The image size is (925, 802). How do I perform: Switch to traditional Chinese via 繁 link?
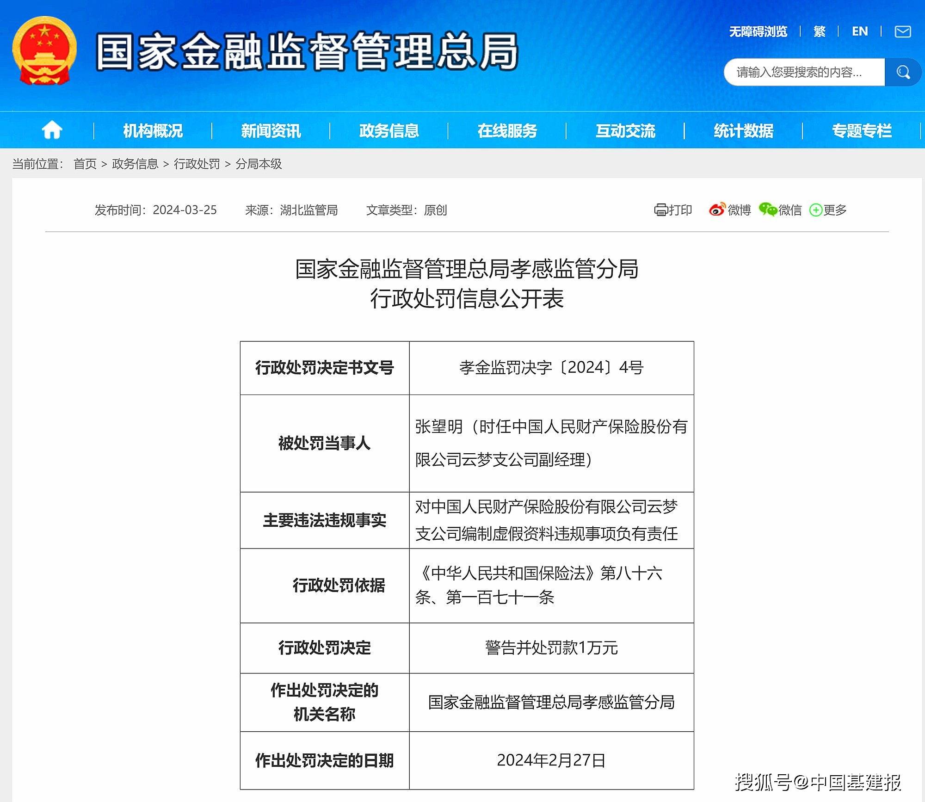[819, 31]
